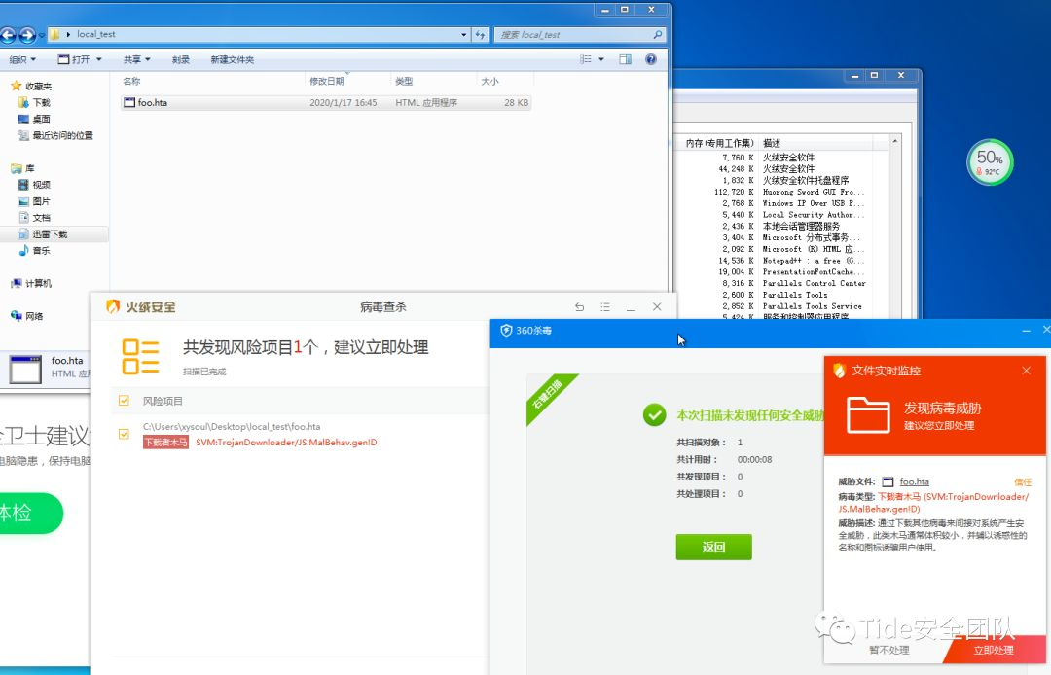Screen dimensions: 1051x675
Task: Change the Explorer view mode icon
Action: click(x=586, y=59)
